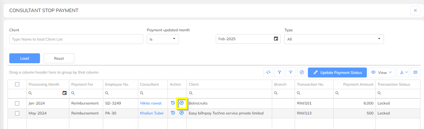424x129 pixels.
Task: Open the filter funnel icon
Action: pyautogui.click(x=280, y=72)
